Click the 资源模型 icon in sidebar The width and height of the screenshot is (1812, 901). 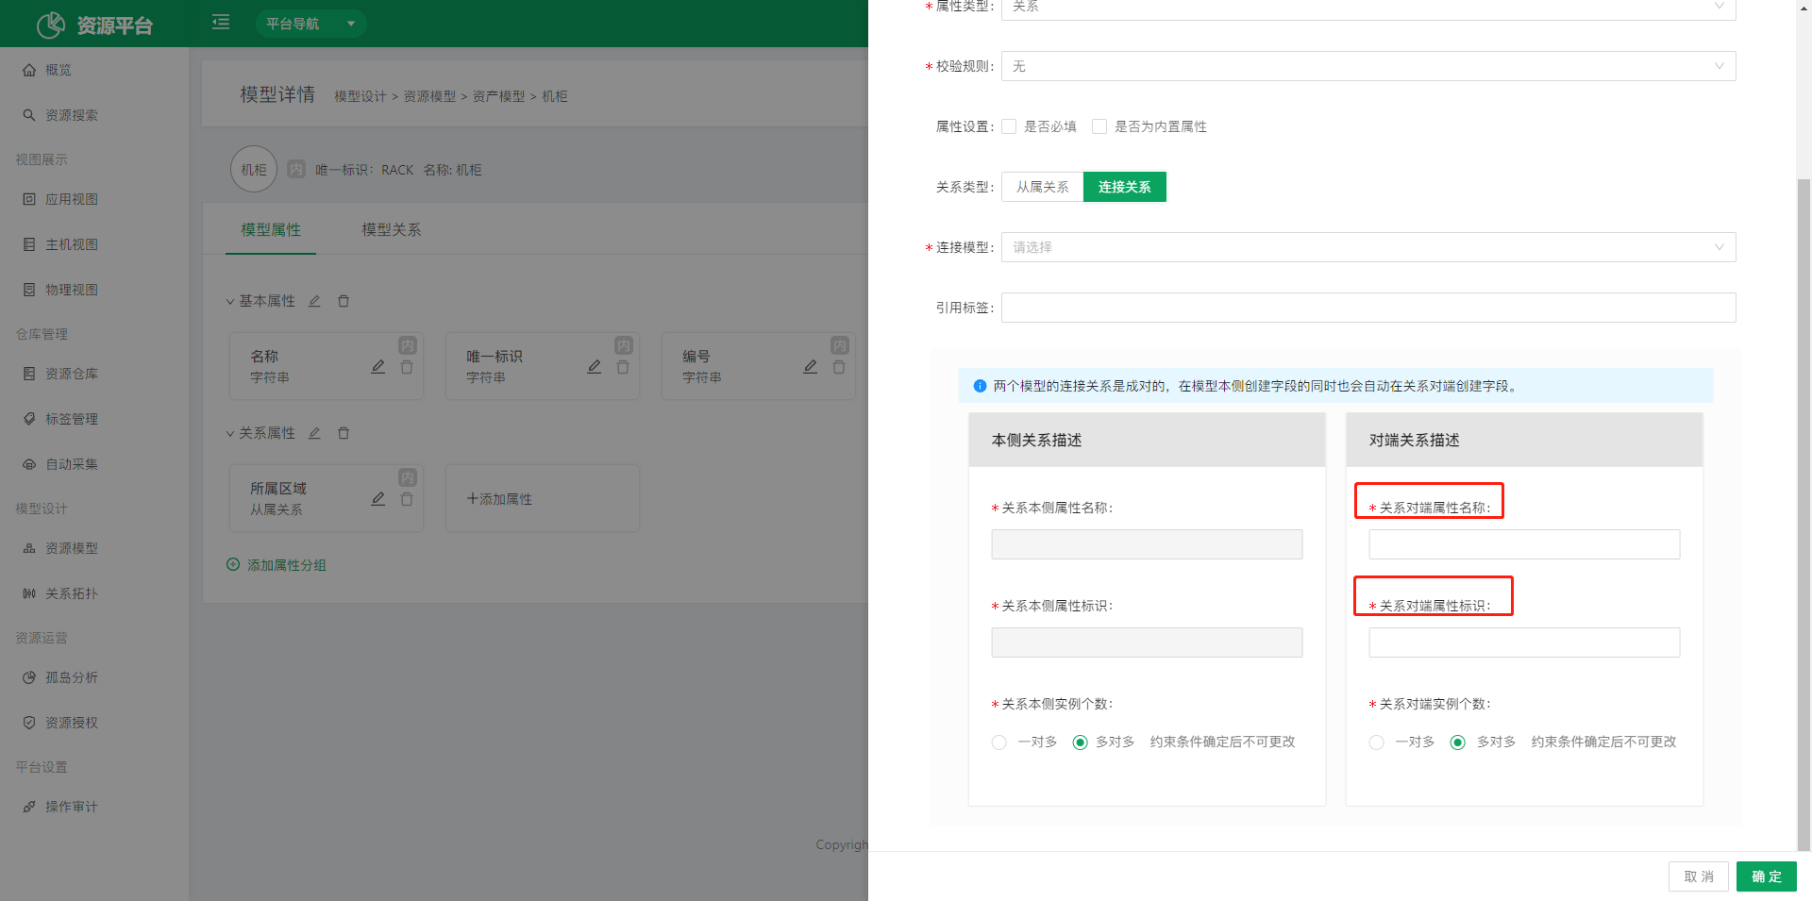(29, 548)
